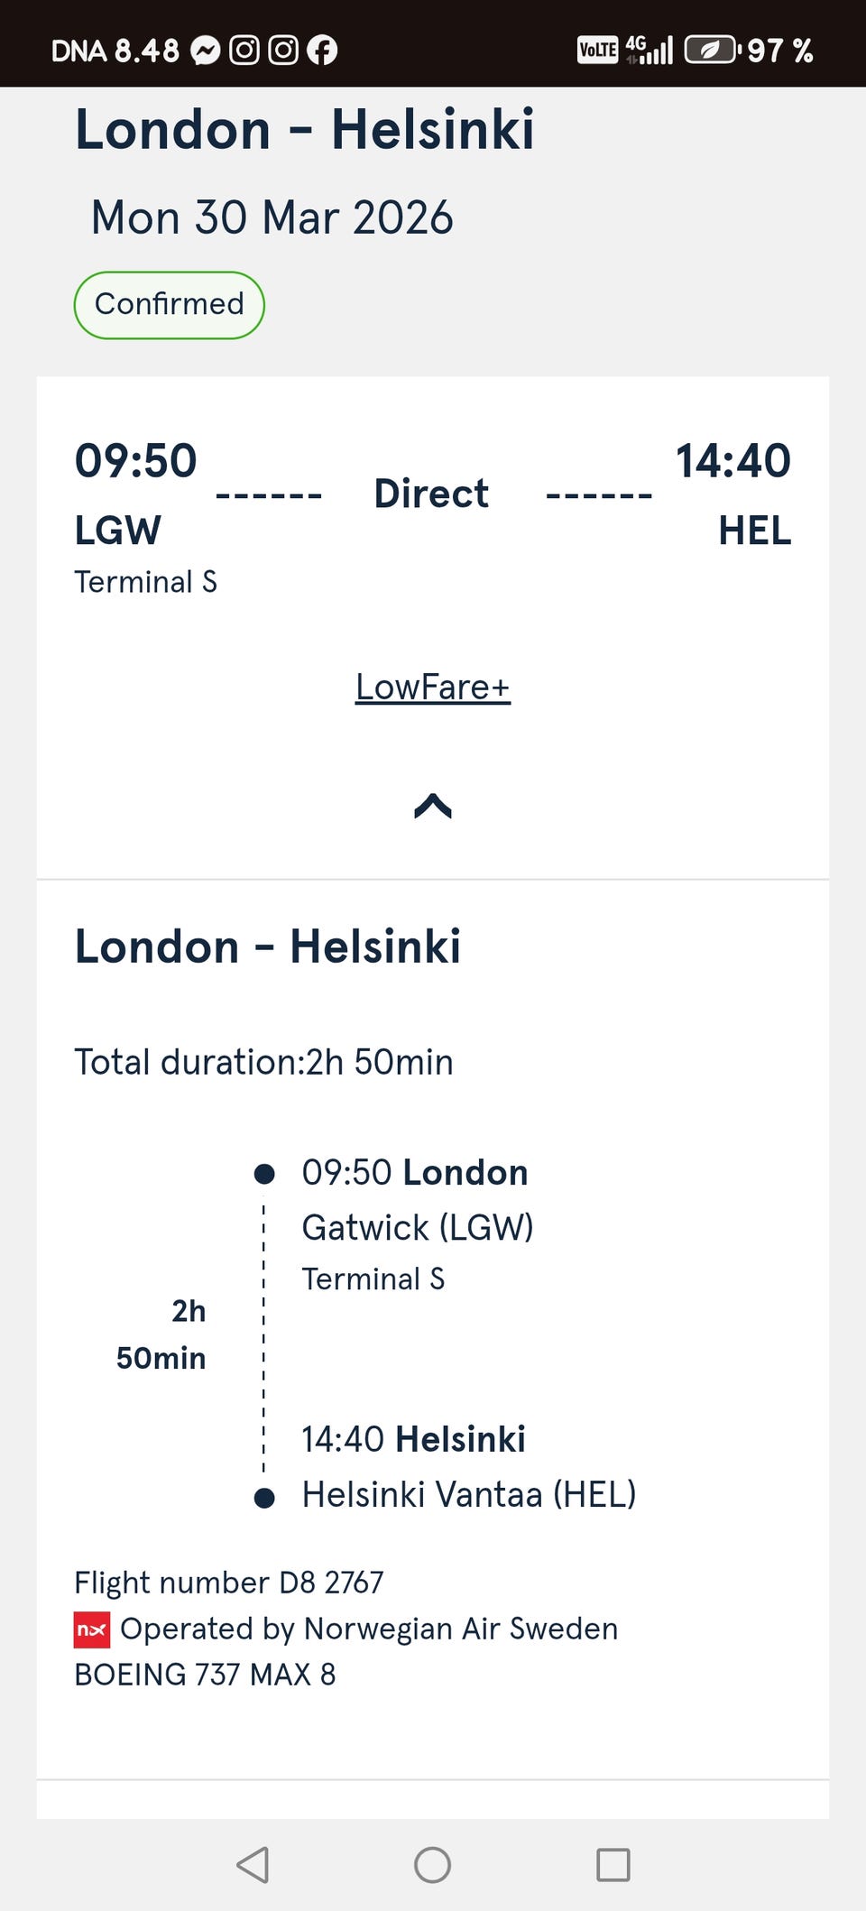
Task: Tap the Norwegian airline logo icon
Action: [x=92, y=1629]
